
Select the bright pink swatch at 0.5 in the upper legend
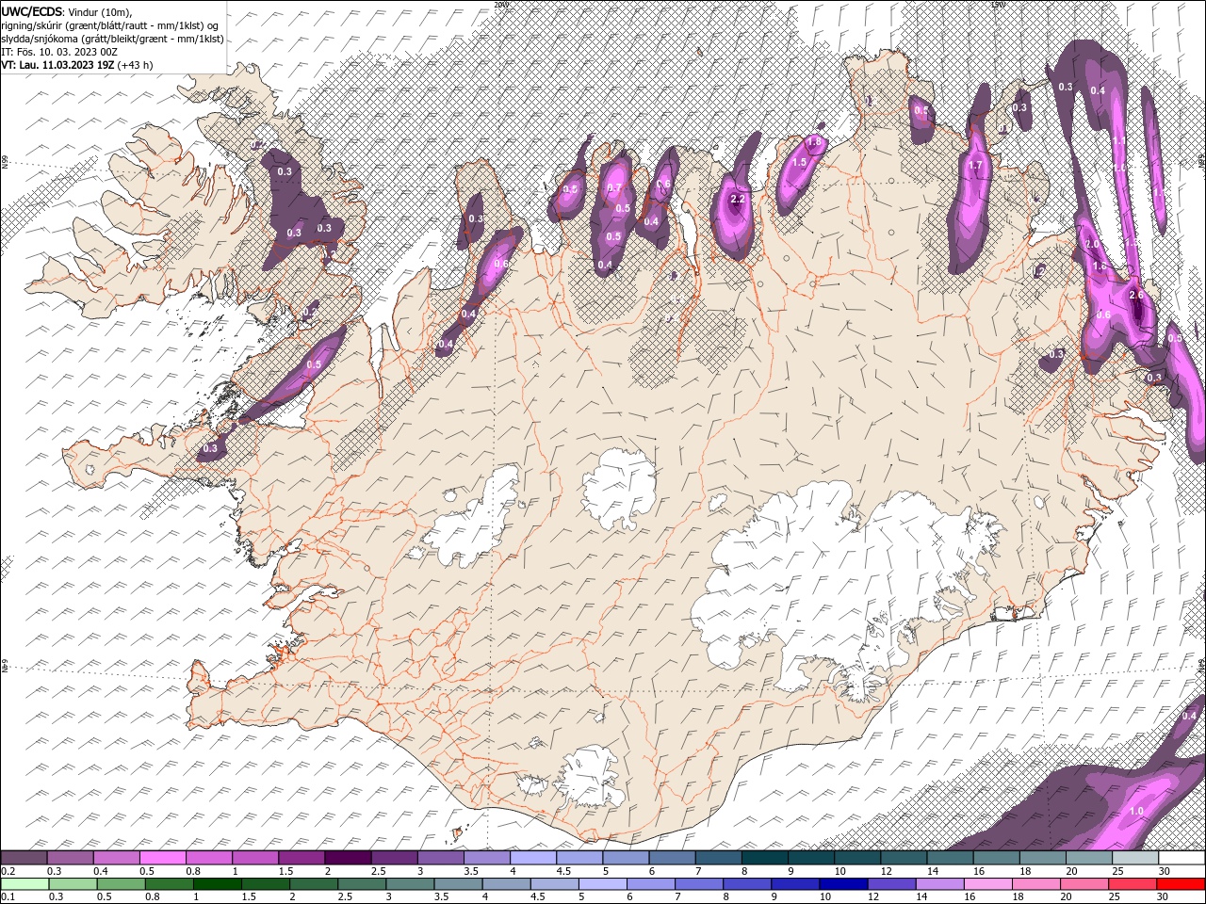[x=163, y=857]
